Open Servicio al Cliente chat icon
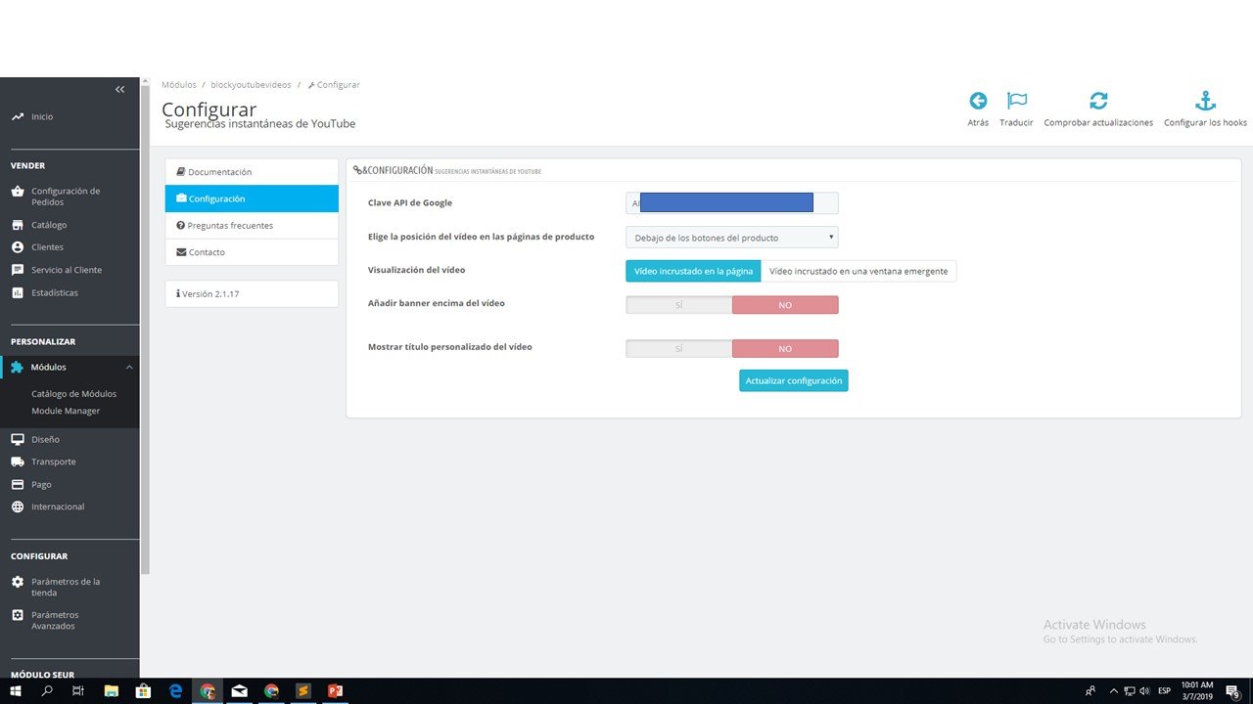1253x704 pixels. (x=18, y=270)
